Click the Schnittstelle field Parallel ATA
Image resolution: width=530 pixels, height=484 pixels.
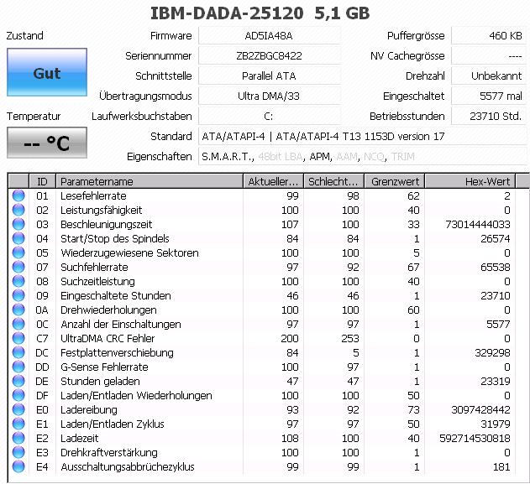269,76
